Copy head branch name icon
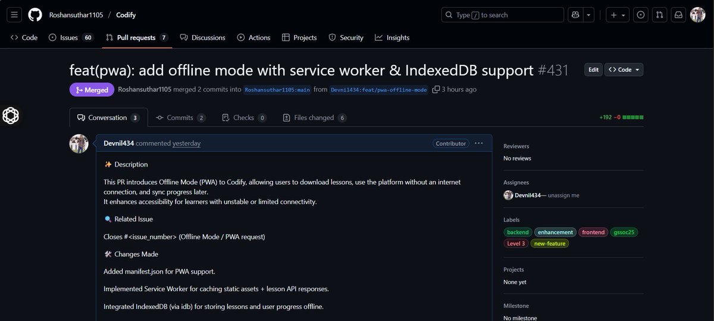Viewport: 714px width, 321px height. click(436, 90)
